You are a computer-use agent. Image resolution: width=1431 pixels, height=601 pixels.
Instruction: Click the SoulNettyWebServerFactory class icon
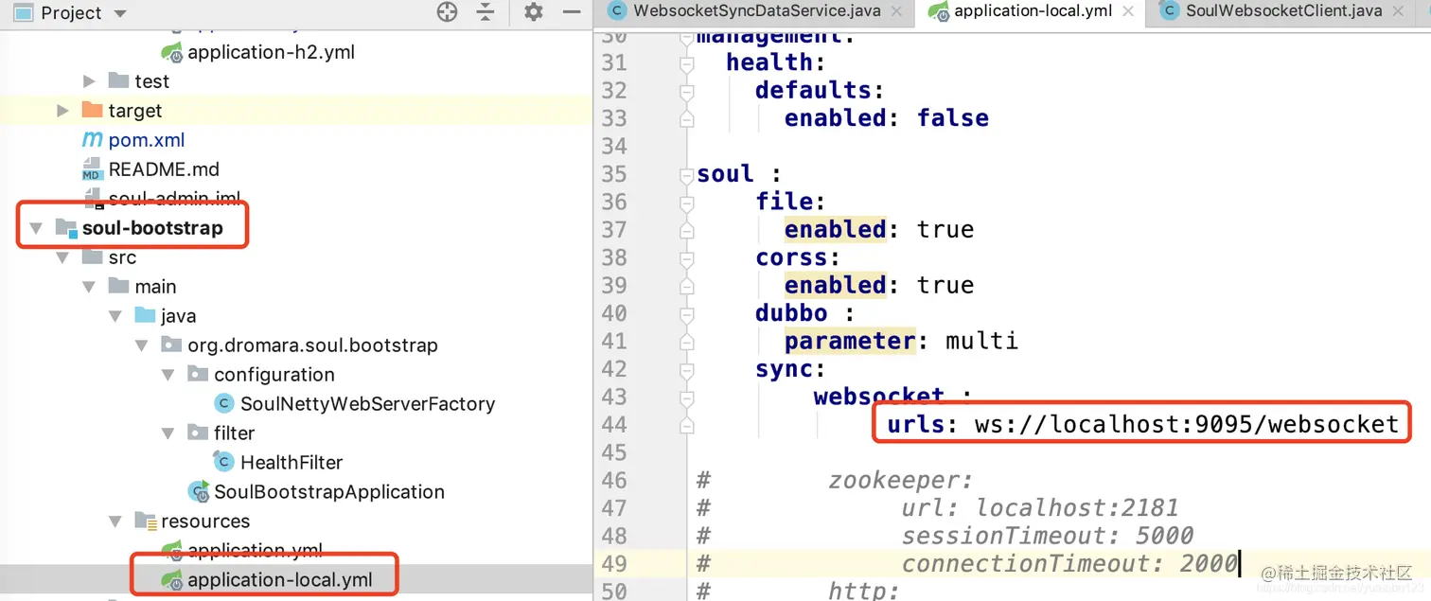tap(224, 404)
